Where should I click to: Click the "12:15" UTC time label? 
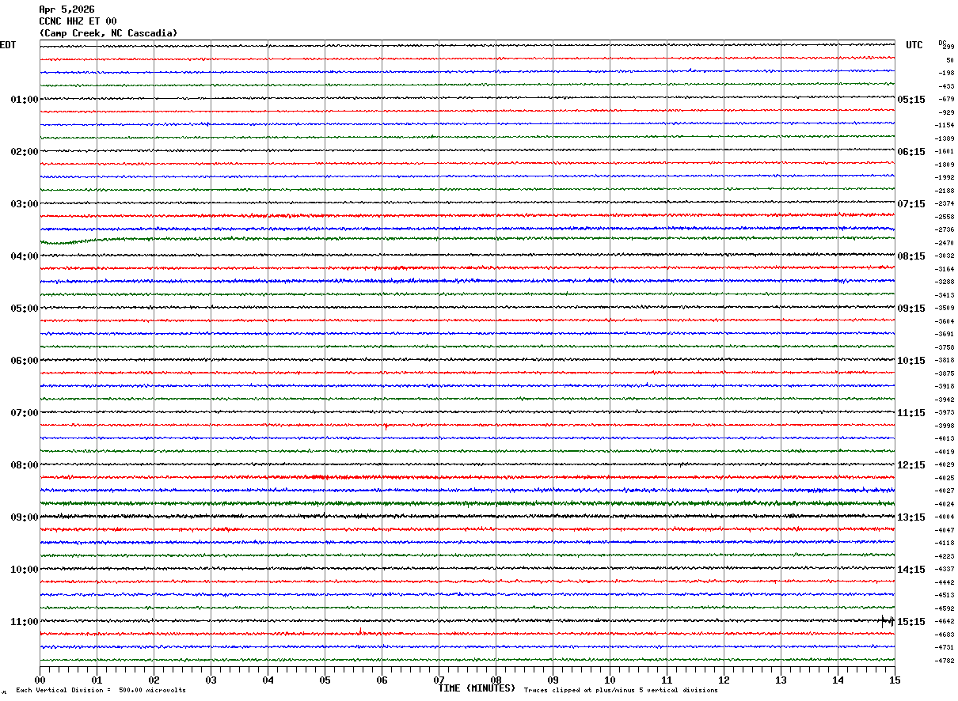point(911,465)
